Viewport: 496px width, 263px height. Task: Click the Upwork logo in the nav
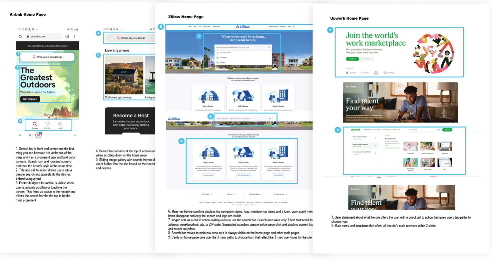click(356, 129)
